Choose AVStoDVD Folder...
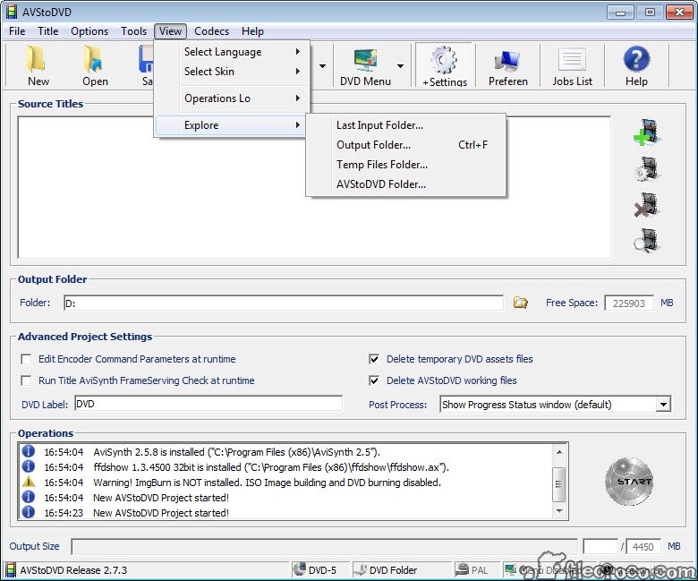This screenshot has height=581, width=698. [x=406, y=184]
